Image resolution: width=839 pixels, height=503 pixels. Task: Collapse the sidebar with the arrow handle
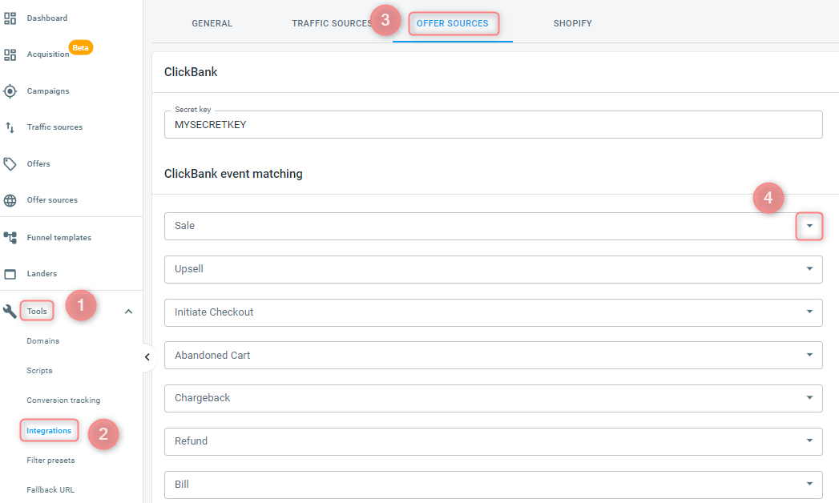click(147, 357)
